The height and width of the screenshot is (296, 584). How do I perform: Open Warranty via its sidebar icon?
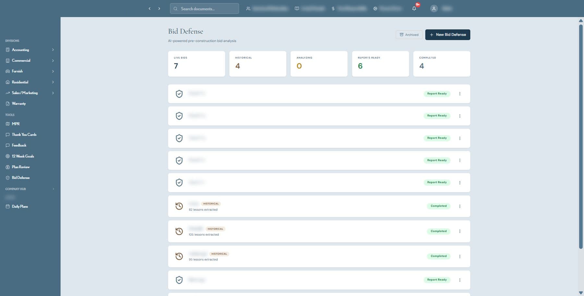coord(8,104)
